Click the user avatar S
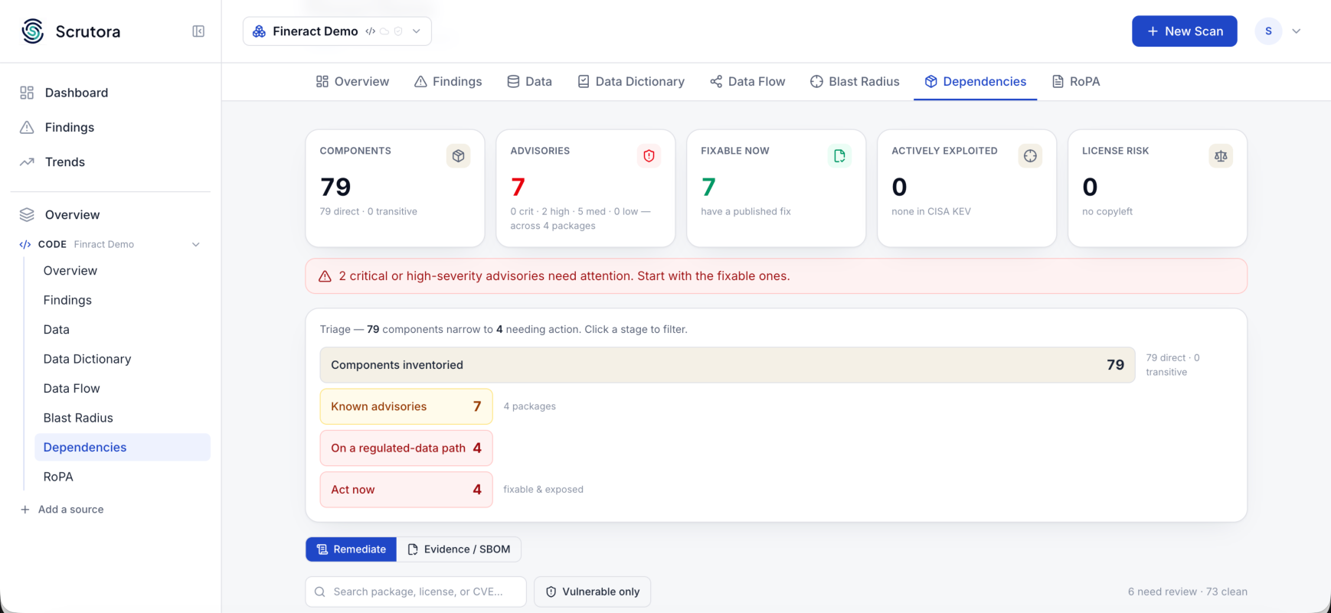 point(1268,31)
